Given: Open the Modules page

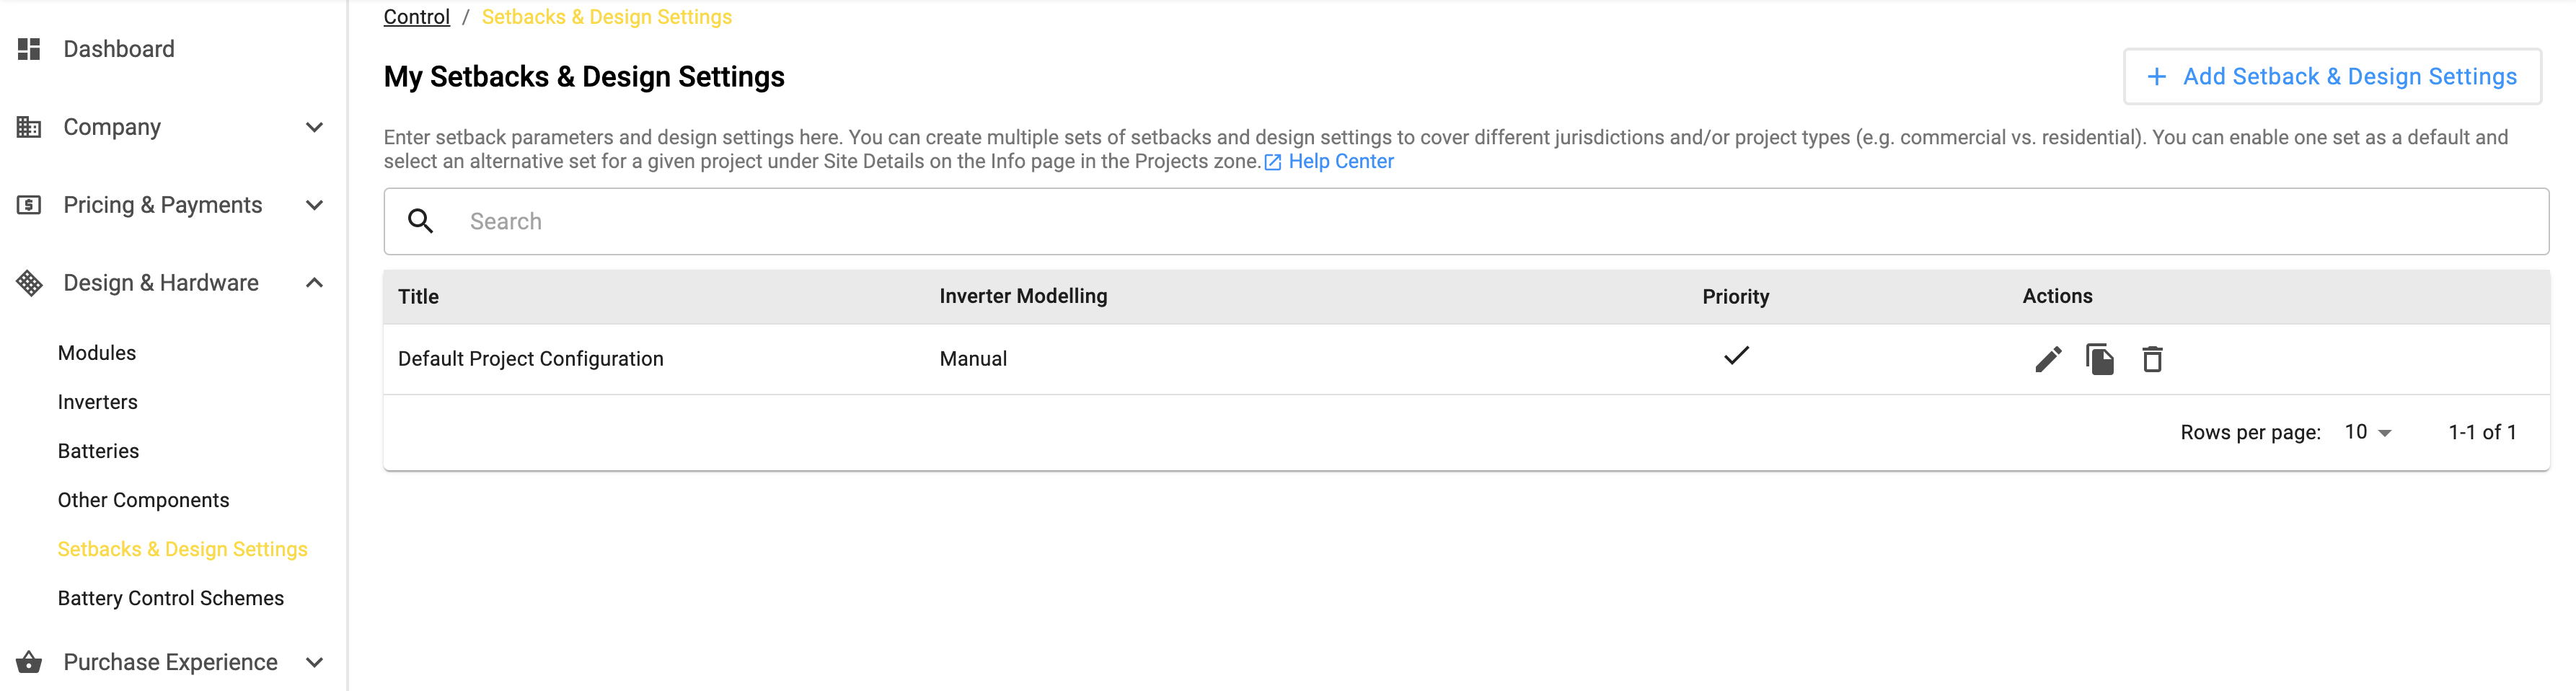Looking at the screenshot, I should (97, 353).
